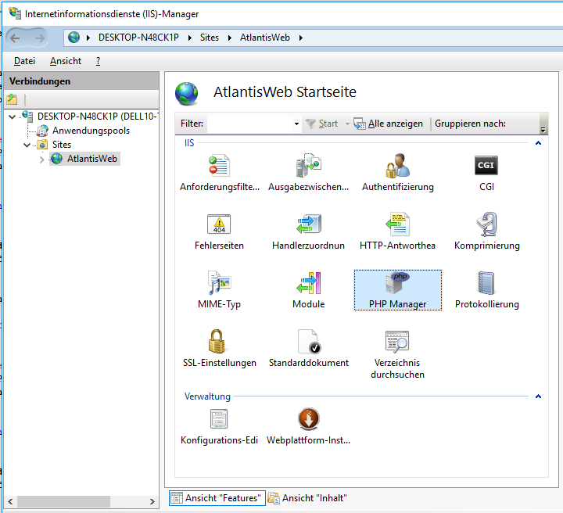The height and width of the screenshot is (513, 563).
Task: Open the Komprimierung feature
Action: [x=487, y=231]
